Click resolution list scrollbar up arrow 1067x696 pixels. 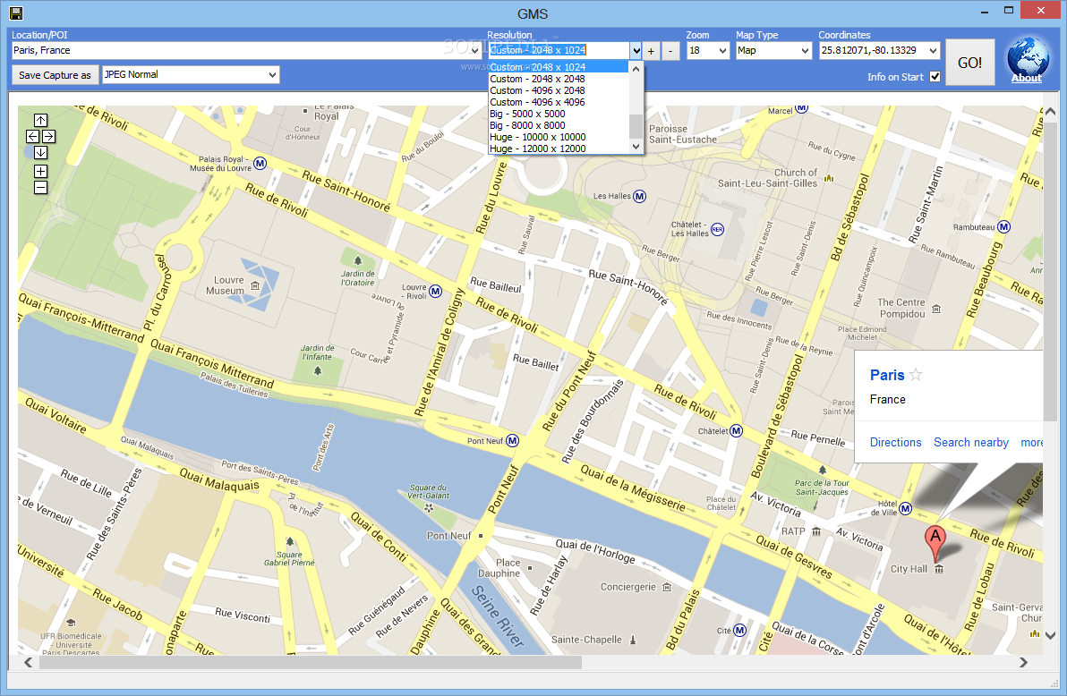coord(636,68)
